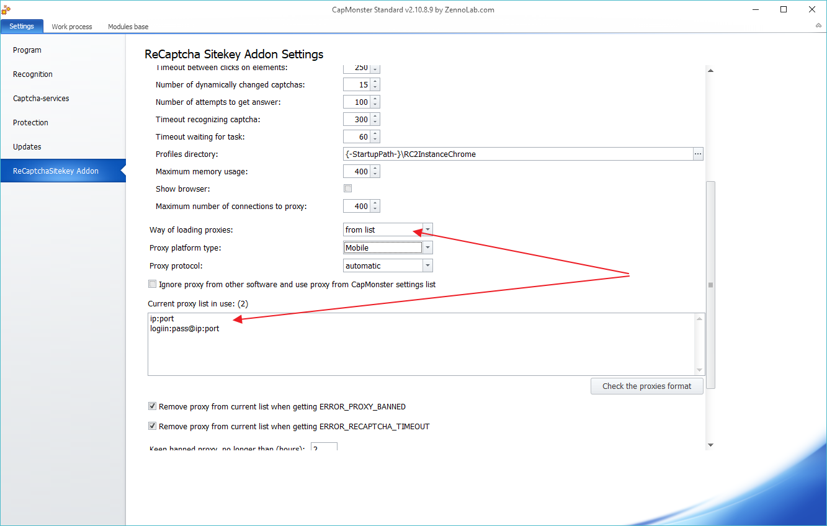Click the 'Current proxy list in use: (2)' label
This screenshot has width=827, height=526.
coord(198,303)
